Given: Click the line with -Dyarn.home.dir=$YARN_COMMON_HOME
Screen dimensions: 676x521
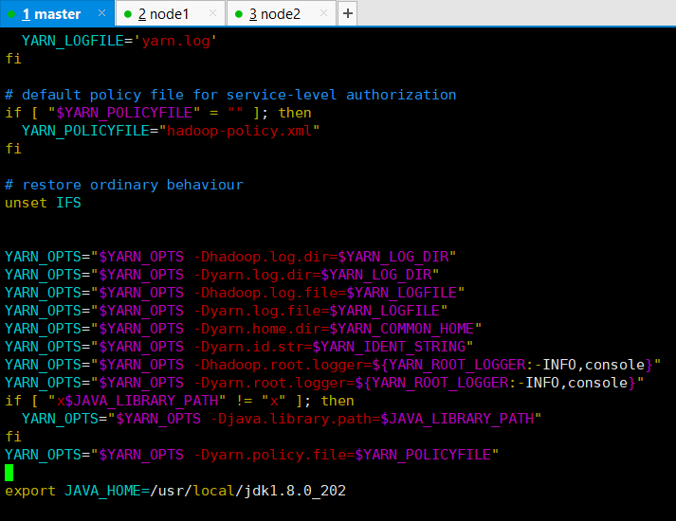Looking at the screenshot, I should [x=243, y=329].
